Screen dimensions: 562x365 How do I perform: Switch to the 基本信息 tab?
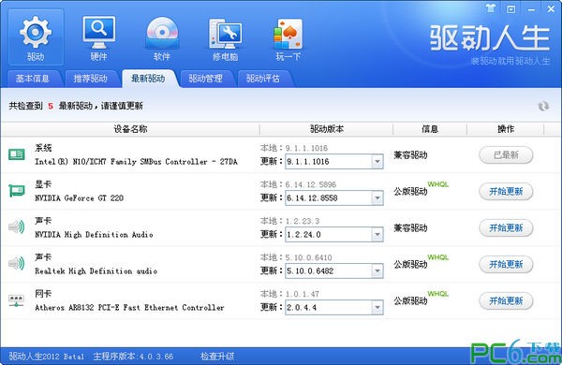pyautogui.click(x=32, y=79)
